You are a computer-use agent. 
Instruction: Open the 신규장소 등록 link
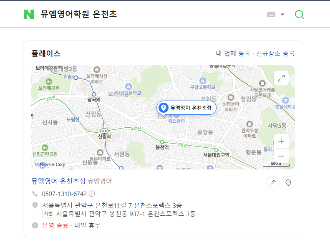(x=275, y=53)
